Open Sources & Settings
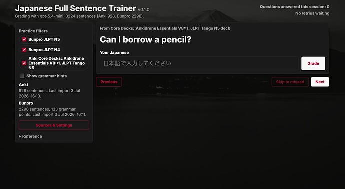The height and width of the screenshot is (189, 345). click(54, 125)
